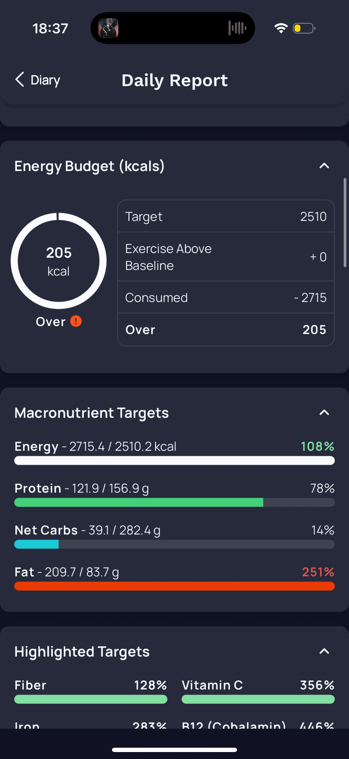349x759 pixels.
Task: Collapse the Energy Budget section
Action: tap(324, 166)
